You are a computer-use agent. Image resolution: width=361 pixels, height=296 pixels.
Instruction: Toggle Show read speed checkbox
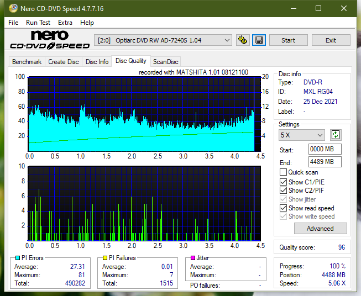click(x=283, y=208)
